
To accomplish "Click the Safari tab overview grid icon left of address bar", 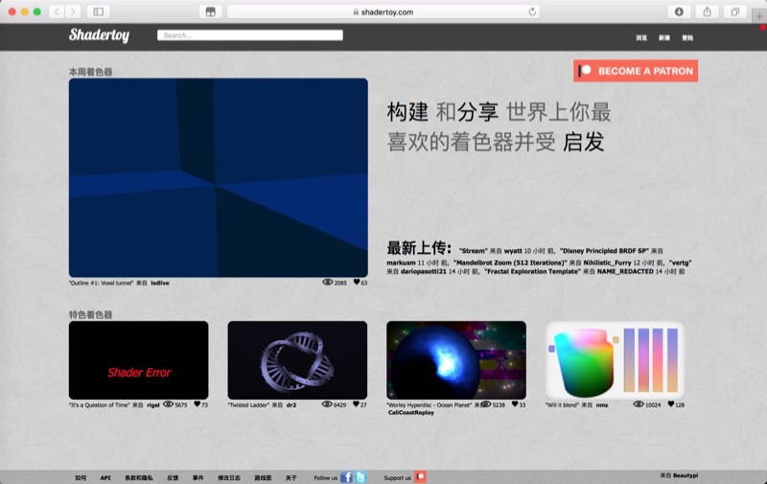I will click(210, 12).
